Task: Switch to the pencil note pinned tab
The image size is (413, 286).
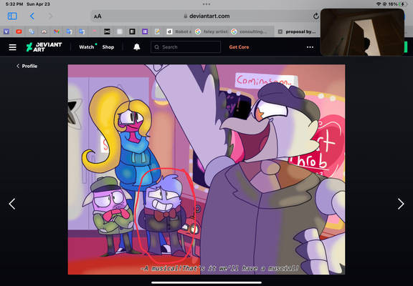Action: point(157,31)
